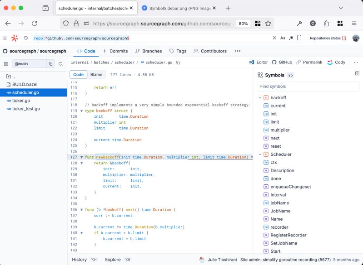Jump to the enqueueChangeset symbol

click(291, 187)
